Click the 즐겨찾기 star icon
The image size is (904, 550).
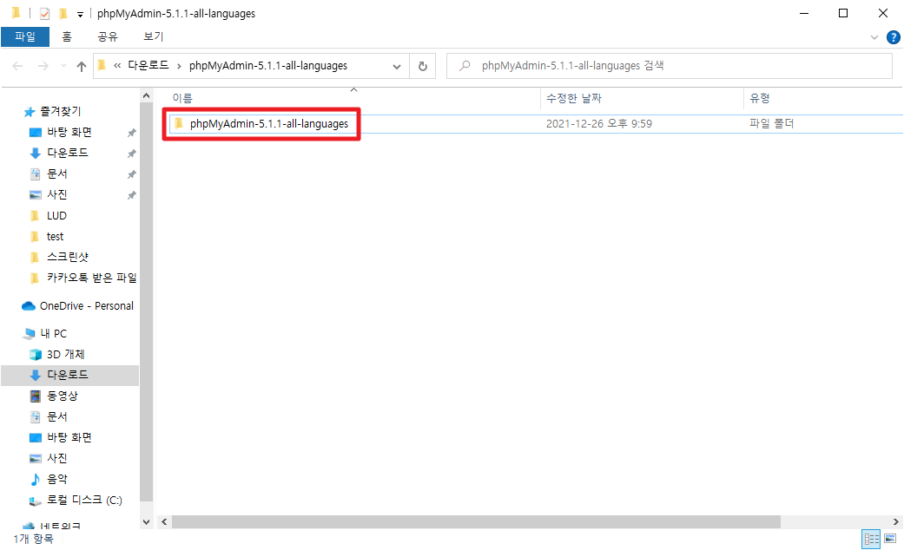pyautogui.click(x=30, y=112)
